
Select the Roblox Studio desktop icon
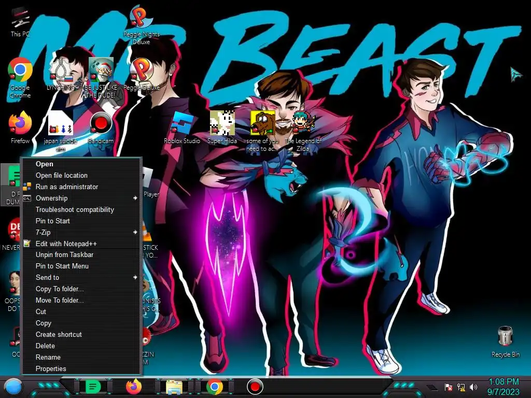coord(182,128)
